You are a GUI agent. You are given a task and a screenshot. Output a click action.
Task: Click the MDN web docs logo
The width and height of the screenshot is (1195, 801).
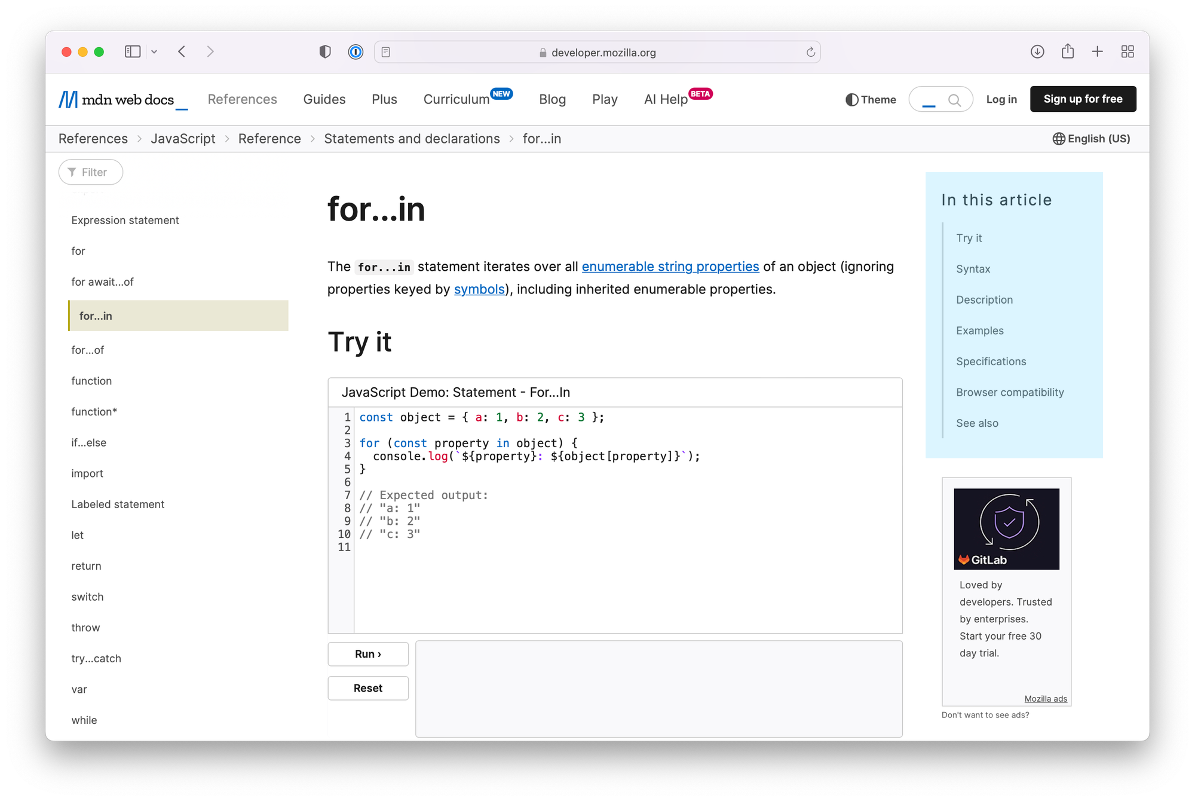123,99
